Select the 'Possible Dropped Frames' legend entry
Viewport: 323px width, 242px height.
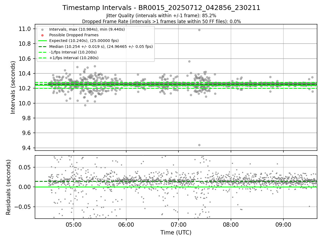(x=74, y=35)
